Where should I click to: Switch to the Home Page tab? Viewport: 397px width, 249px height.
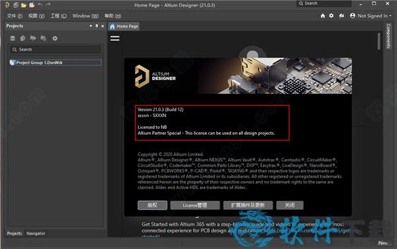click(x=124, y=26)
